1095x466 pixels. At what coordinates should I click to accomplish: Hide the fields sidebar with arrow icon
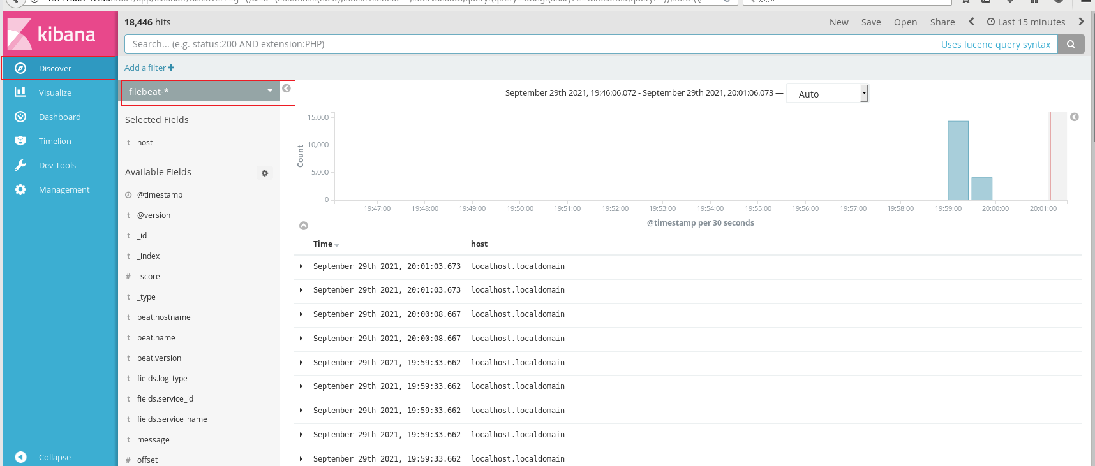pos(287,89)
